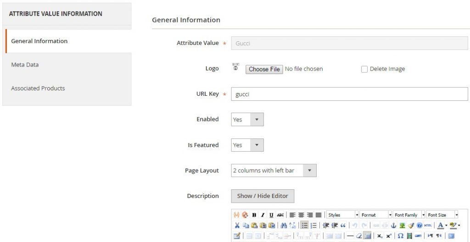
Task: Open the Format dropdown in editor
Action: pyautogui.click(x=375, y=215)
